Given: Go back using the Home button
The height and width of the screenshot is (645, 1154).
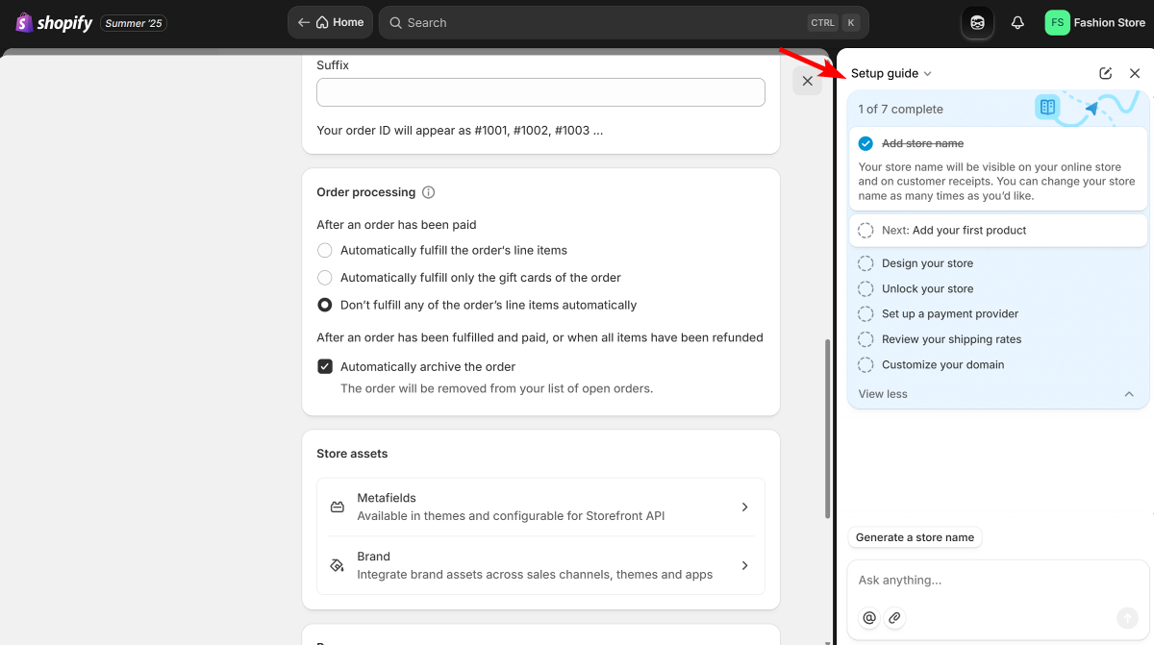Looking at the screenshot, I should coord(331,22).
